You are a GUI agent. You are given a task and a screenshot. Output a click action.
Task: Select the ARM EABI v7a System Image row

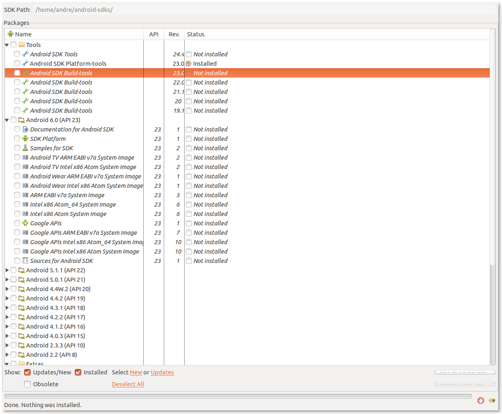[x=247, y=195]
